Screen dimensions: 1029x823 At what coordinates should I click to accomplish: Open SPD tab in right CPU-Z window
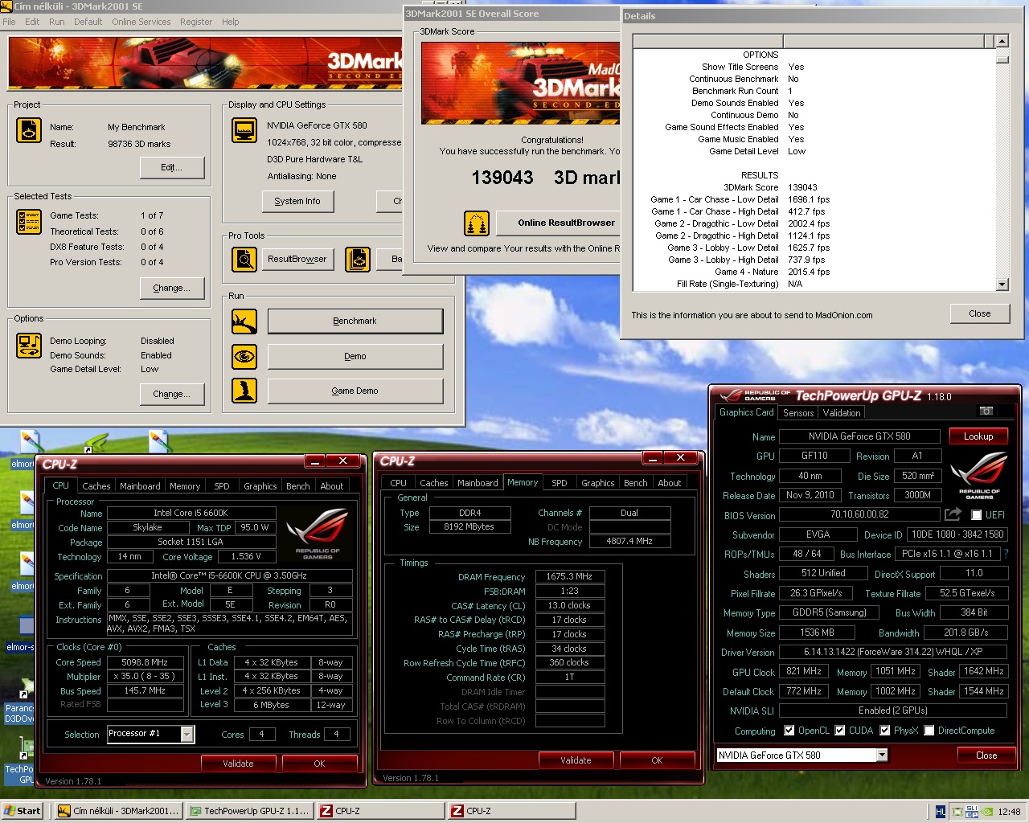[x=560, y=483]
